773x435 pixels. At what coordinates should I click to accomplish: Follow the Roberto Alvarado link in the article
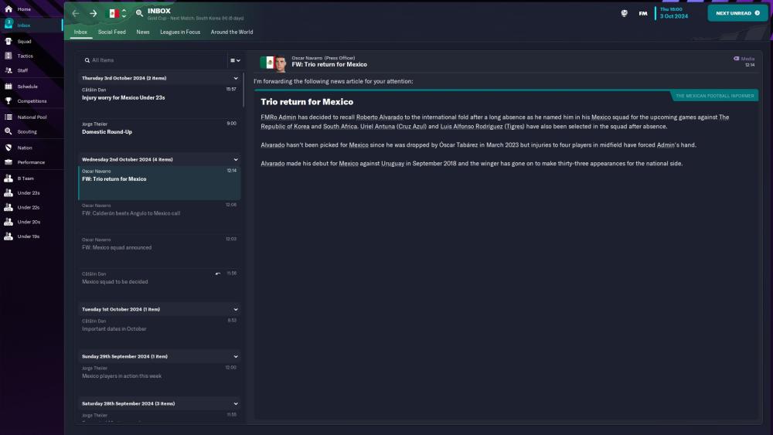pos(379,117)
